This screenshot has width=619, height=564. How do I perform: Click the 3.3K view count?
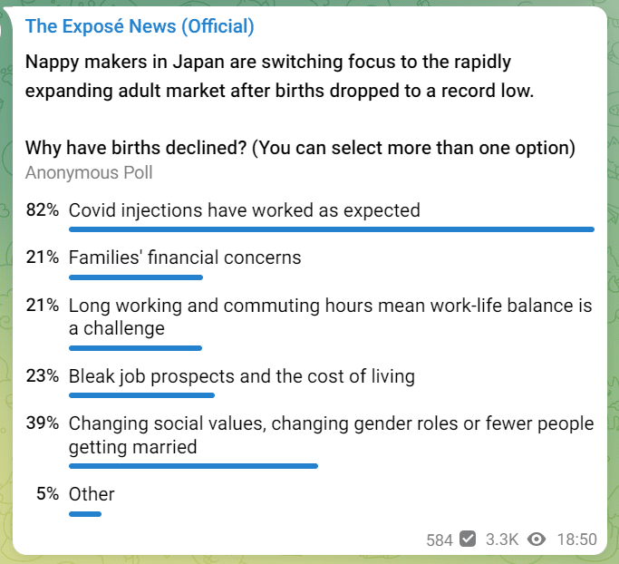tap(502, 540)
